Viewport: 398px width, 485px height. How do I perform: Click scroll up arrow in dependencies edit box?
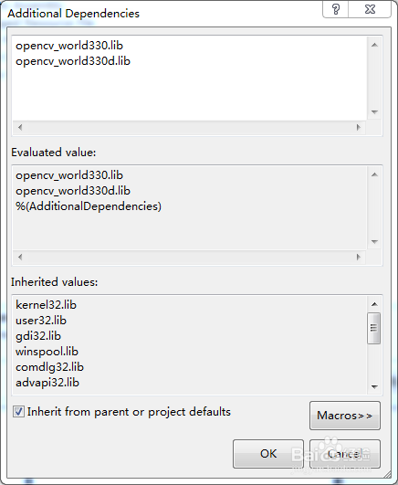[x=374, y=45]
